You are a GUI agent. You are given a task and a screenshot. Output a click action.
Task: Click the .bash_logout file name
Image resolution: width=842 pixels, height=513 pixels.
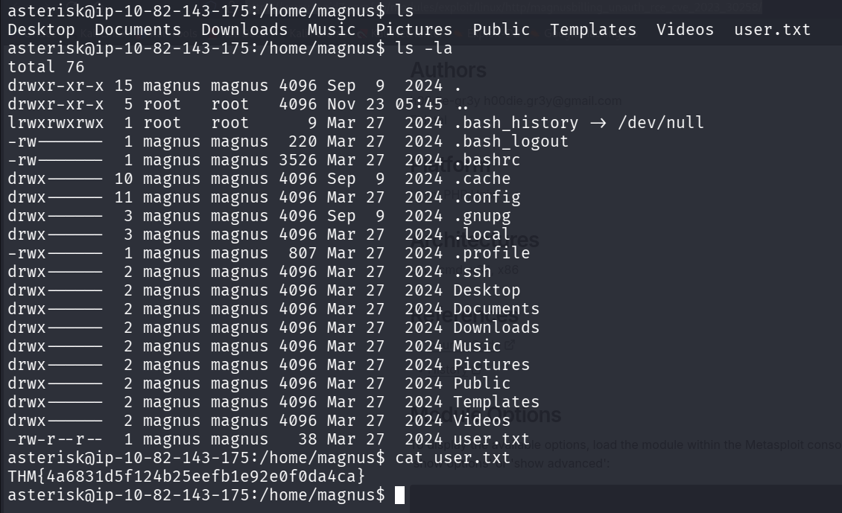point(511,141)
